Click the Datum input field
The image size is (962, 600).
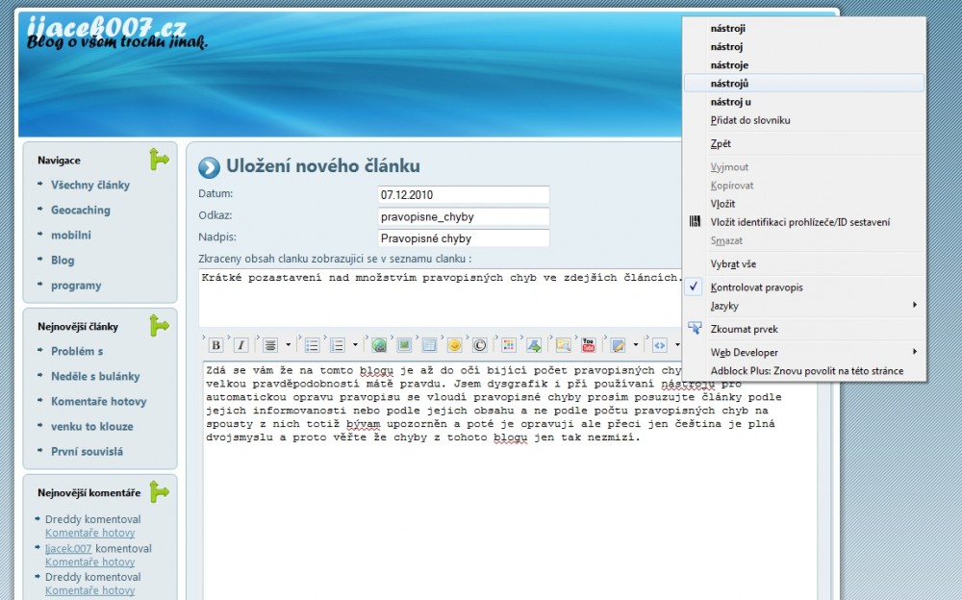(x=463, y=195)
